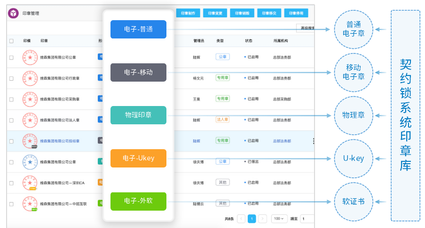Click manager name 杨文元
Screen dimensions: 425x228
tap(198, 78)
